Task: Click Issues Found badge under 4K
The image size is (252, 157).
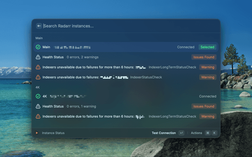Action: point(204,106)
